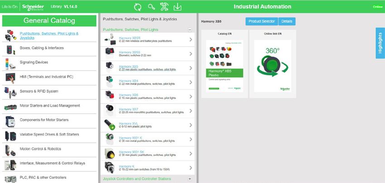Open the tools wrench icon
The height and width of the screenshot is (183, 385).
(164, 7)
